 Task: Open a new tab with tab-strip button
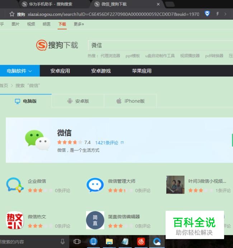170,4
